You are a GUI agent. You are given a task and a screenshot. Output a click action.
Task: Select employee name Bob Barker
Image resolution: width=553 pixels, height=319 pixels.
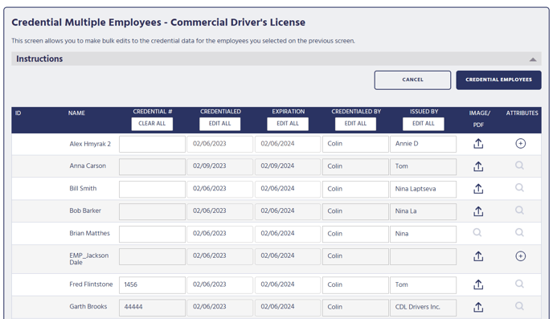point(85,211)
